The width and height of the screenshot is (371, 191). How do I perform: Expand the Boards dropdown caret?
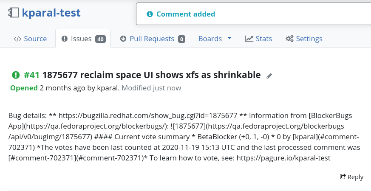229,38
